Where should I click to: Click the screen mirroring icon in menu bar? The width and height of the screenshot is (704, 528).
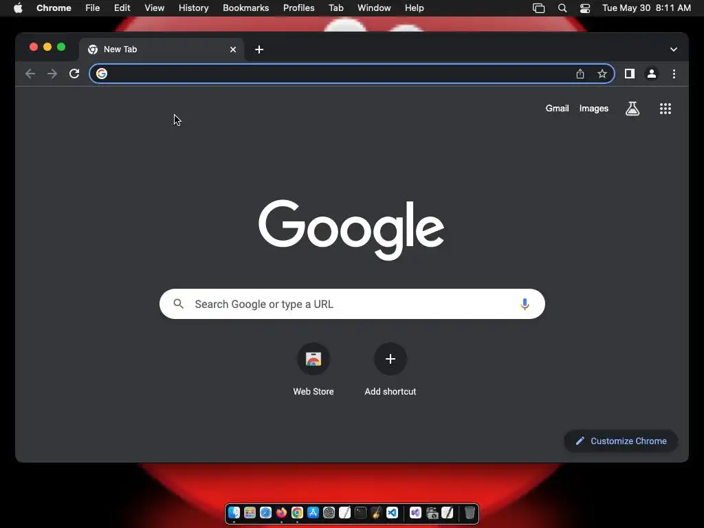point(538,8)
